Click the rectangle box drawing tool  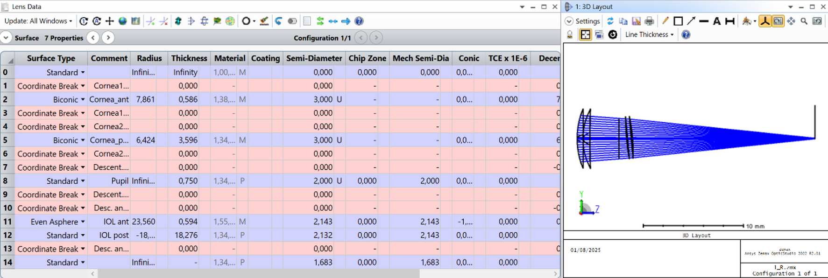(678, 21)
